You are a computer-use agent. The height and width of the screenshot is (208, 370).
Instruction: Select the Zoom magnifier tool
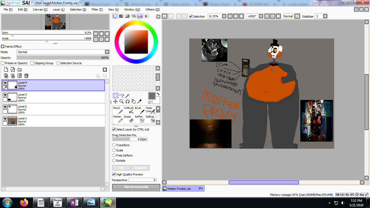pos(121,101)
